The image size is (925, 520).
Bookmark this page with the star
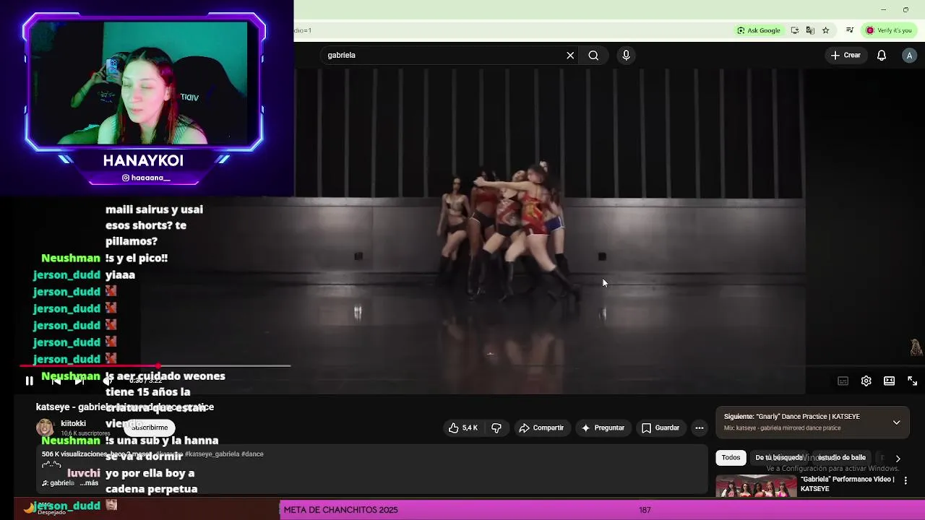(825, 30)
